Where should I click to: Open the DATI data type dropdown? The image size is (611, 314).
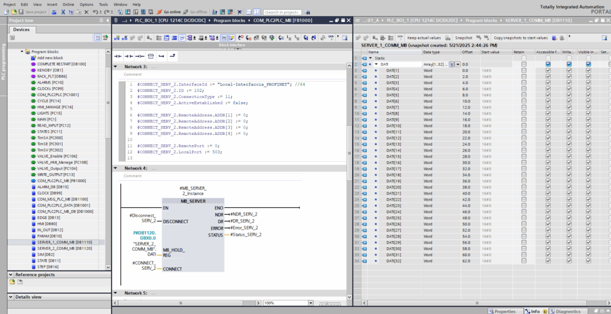[458, 64]
